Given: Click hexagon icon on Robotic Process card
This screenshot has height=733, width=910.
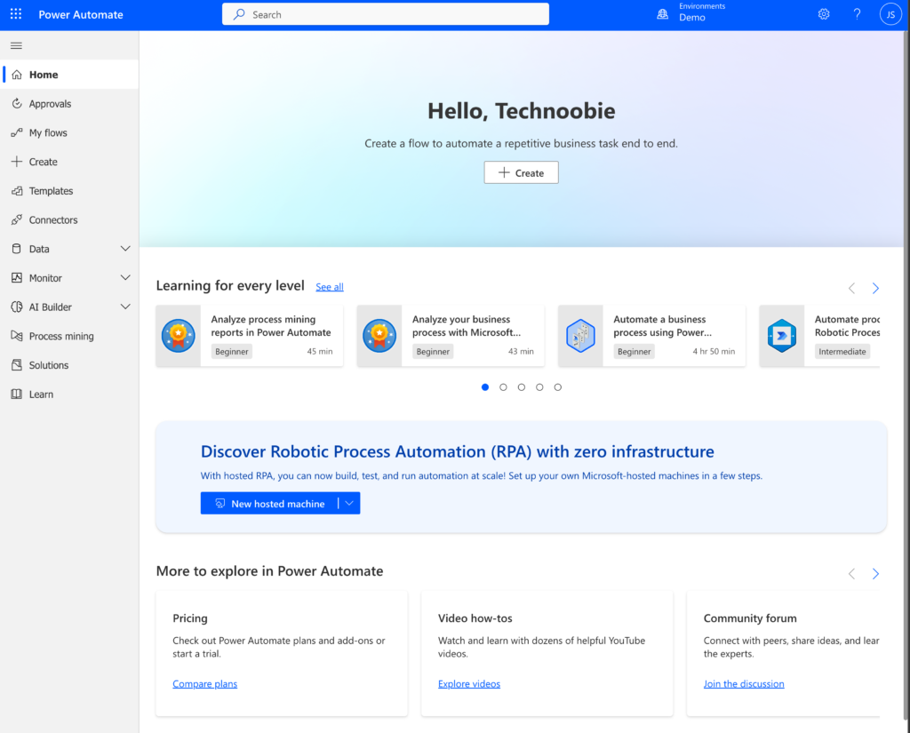Looking at the screenshot, I should tap(782, 336).
